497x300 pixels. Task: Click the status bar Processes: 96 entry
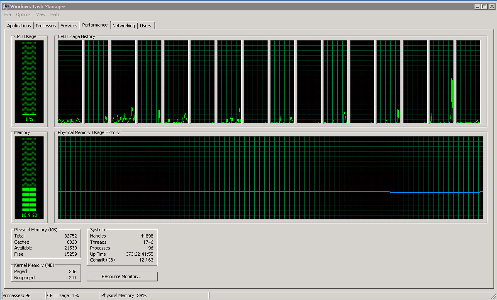(x=24, y=295)
